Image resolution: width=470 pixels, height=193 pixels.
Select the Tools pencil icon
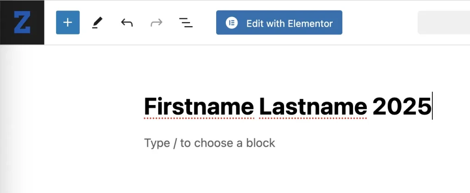click(97, 22)
